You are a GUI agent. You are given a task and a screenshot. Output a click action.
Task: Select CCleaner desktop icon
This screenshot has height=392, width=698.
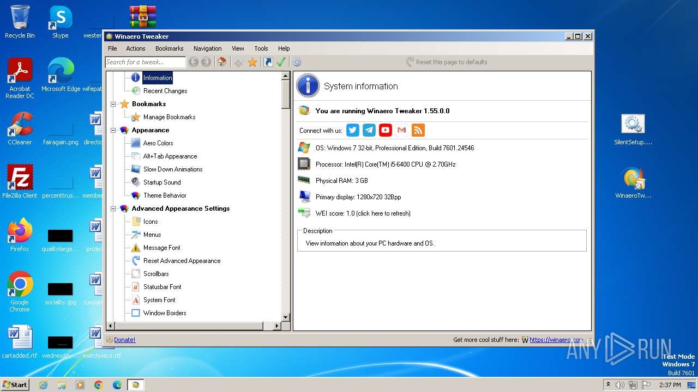pyautogui.click(x=20, y=128)
